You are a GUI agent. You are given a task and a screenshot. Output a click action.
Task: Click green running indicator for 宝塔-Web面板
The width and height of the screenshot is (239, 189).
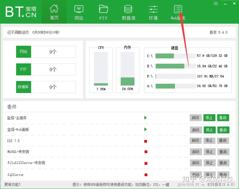coord(146,129)
